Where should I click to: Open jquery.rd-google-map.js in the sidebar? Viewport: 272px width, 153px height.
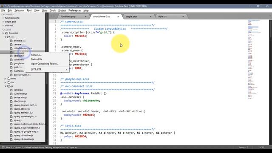(x=26, y=132)
